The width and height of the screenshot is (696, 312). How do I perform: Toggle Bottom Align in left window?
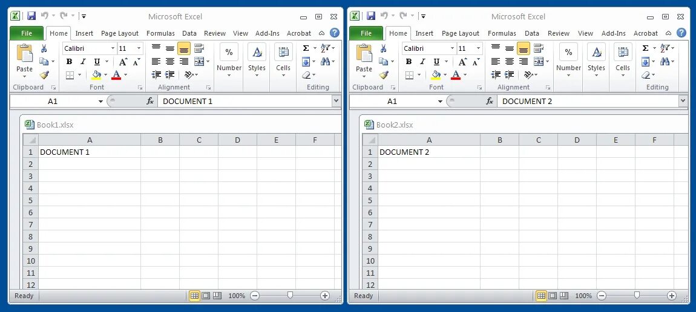(x=184, y=48)
